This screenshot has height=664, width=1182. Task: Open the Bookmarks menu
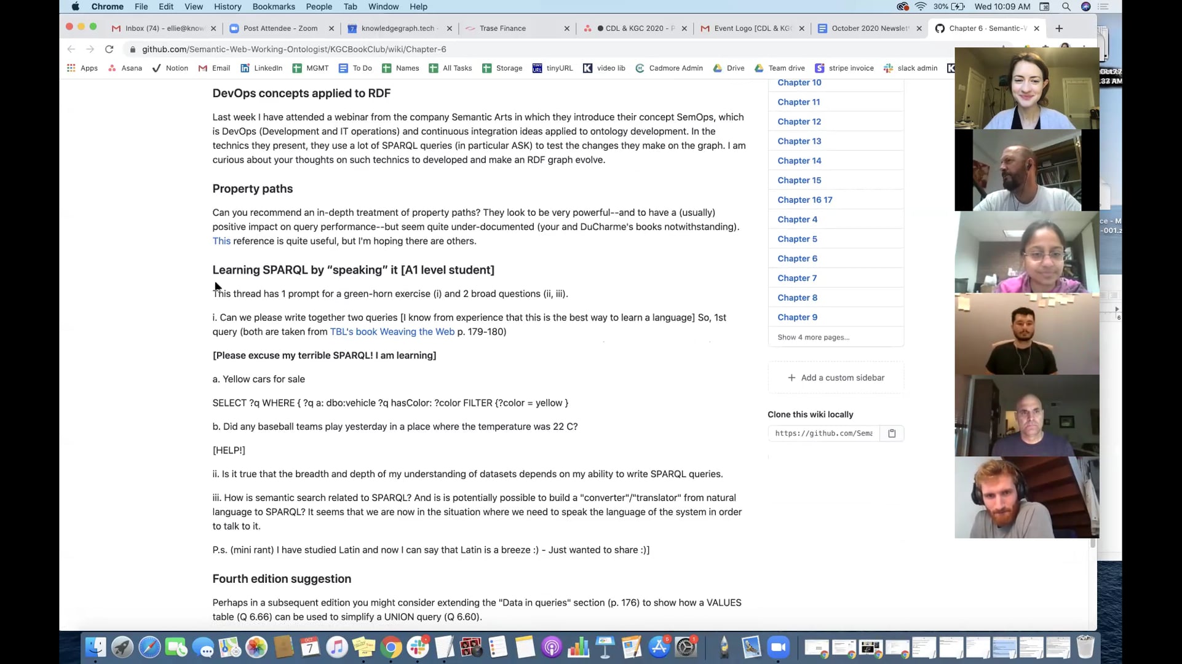(274, 7)
